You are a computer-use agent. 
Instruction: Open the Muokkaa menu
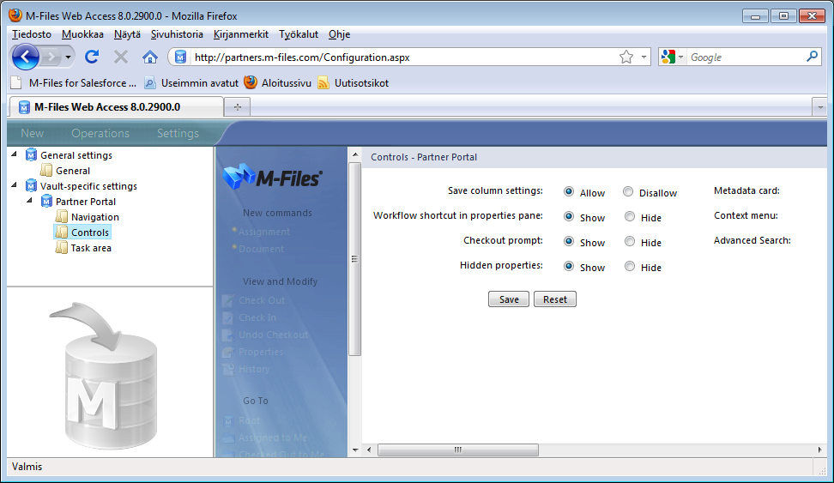82,34
